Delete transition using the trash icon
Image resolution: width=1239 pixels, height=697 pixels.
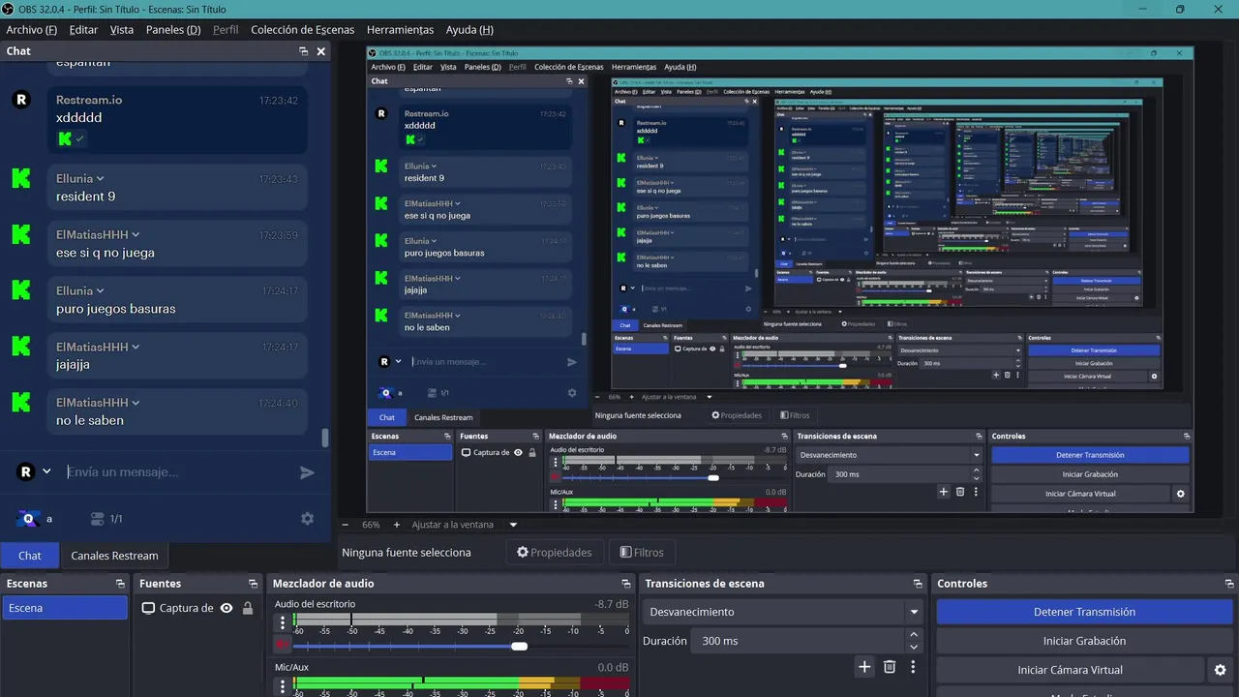[x=890, y=666]
